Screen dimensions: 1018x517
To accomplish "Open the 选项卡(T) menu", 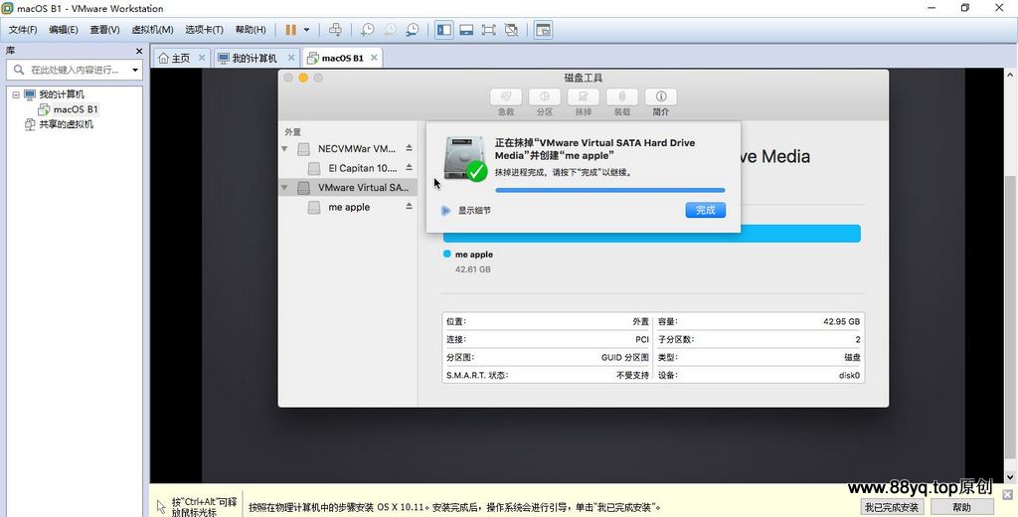I will point(204,30).
